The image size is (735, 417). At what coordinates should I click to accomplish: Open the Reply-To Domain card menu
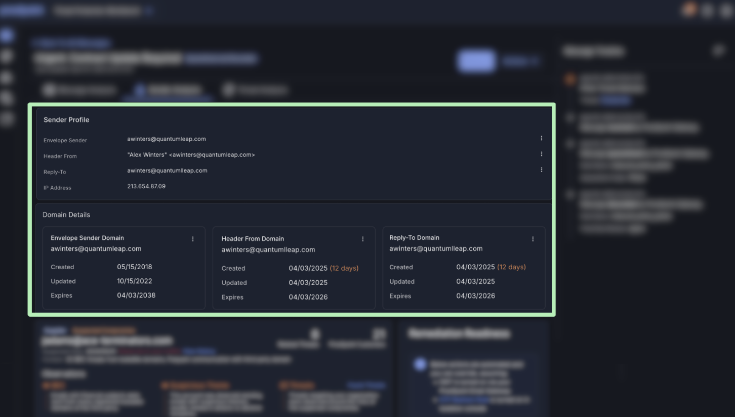click(x=533, y=238)
